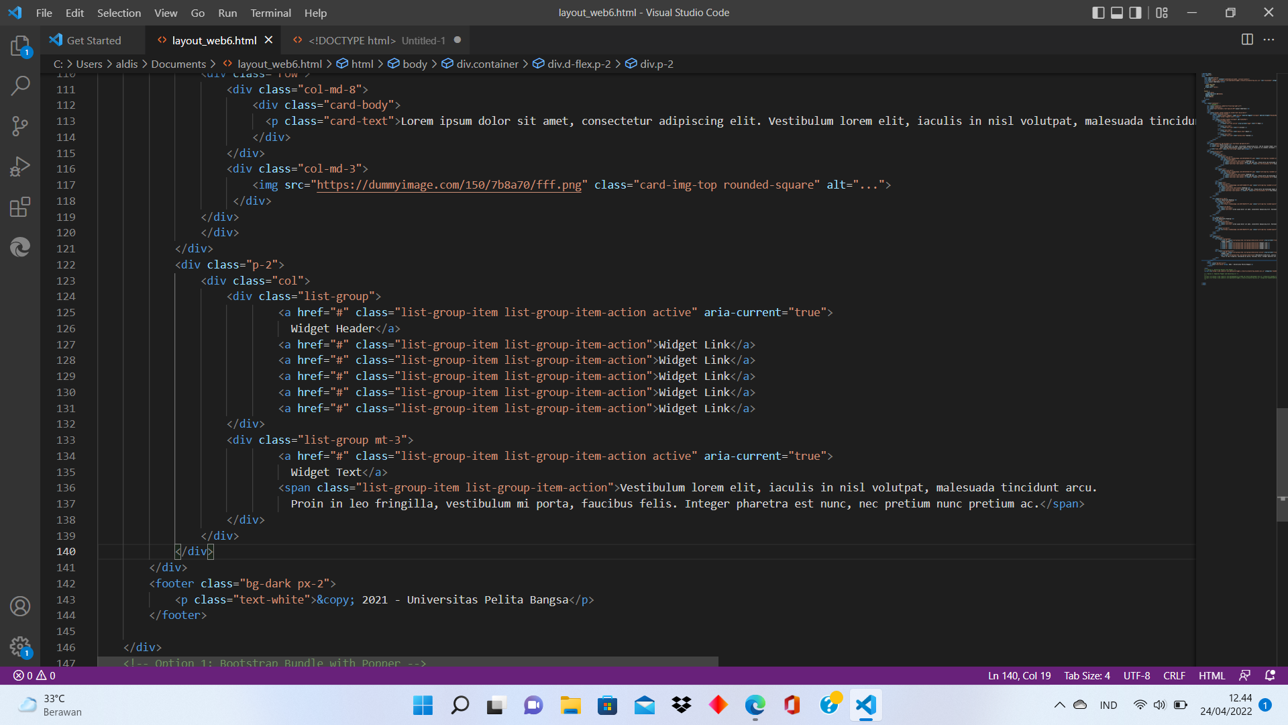This screenshot has width=1288, height=725.
Task: Open the Accounts icon in the activity bar
Action: point(19,606)
